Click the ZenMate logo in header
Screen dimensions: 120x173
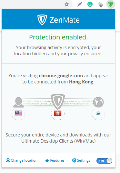click(58, 20)
